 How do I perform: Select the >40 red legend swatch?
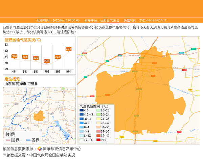[x=99, y=140]
